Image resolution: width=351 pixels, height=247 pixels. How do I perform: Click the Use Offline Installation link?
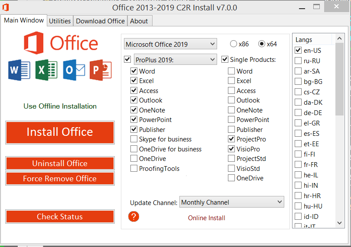click(60, 106)
